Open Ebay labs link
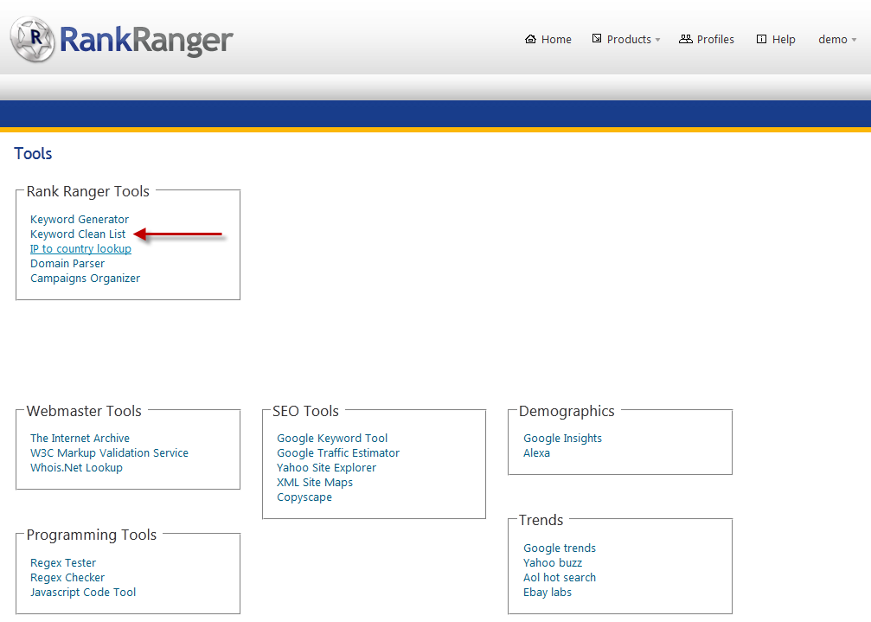 [x=548, y=593]
